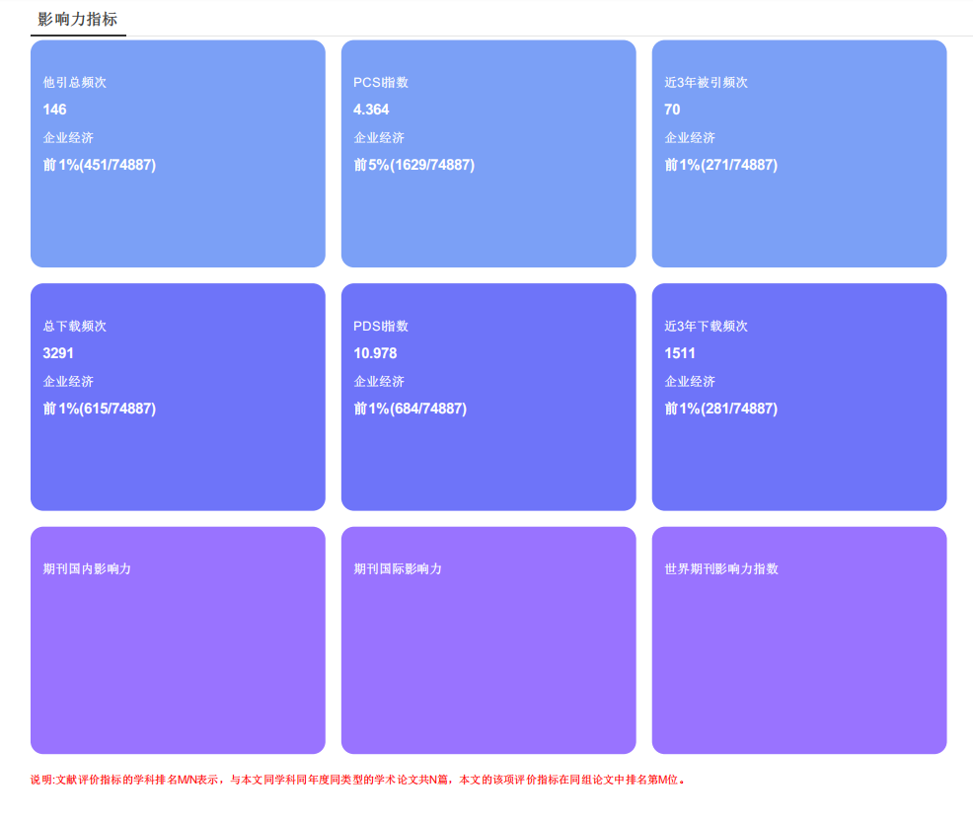Click the 总下载频次 card
This screenshot has width=973, height=821.
tap(178, 396)
